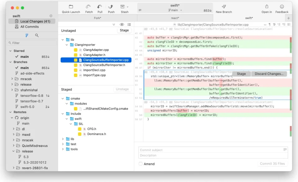
Task: Toggle the eye visibility icon above Unstaged
Action: (x=122, y=24)
